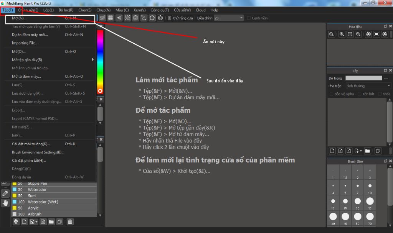This screenshot has height=233, width=393.
Task: Select the concentric circle snap icon
Action: [135, 18]
